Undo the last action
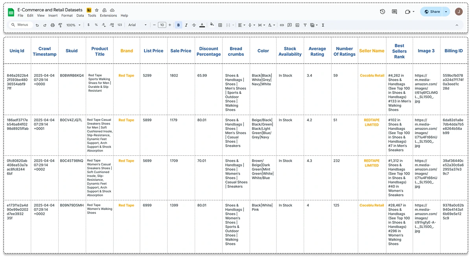This screenshot has height=257, width=472. coord(37,25)
